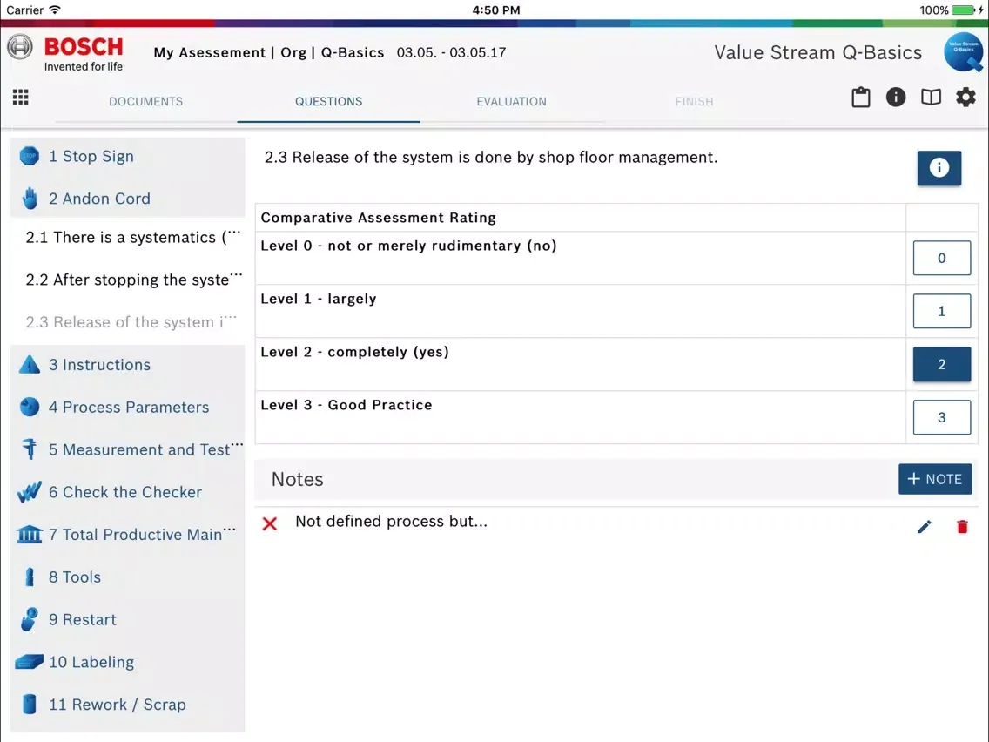Click the info circle icon in toolbar
The image size is (989, 742).
(x=896, y=97)
